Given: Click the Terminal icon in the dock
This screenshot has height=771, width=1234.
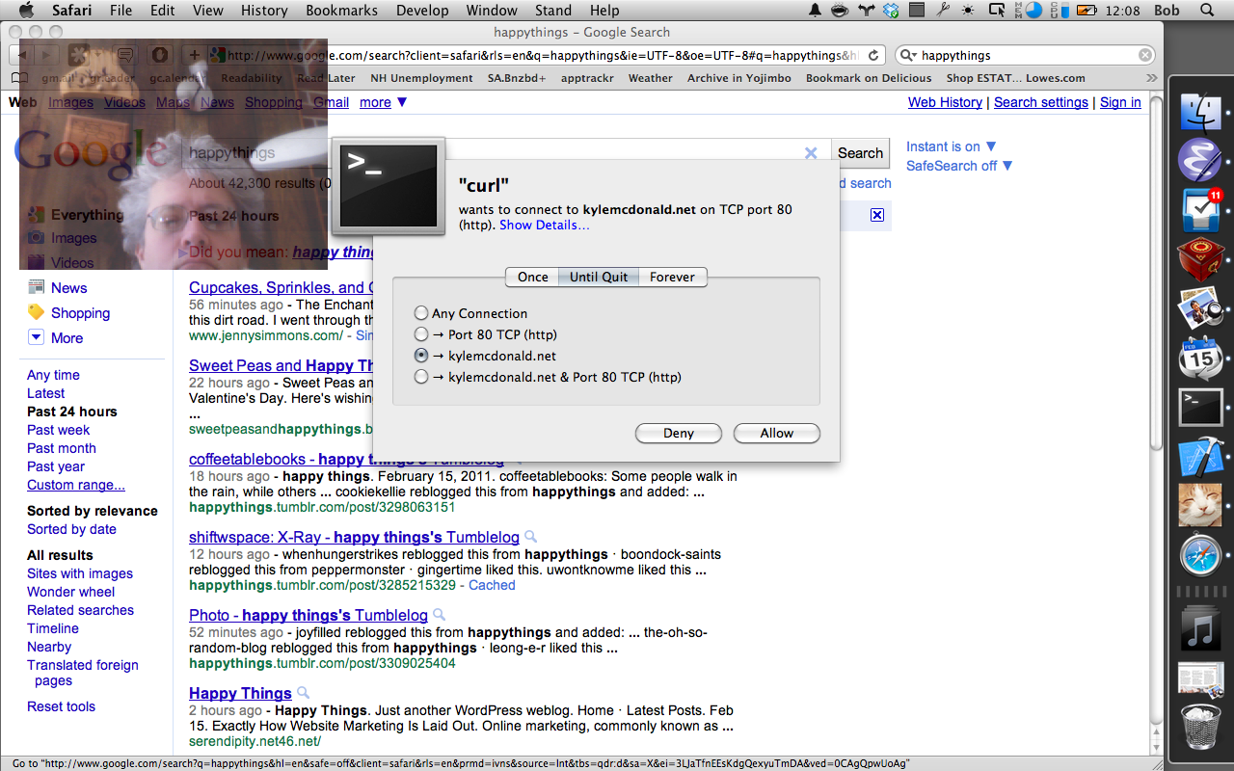Looking at the screenshot, I should 1200,407.
